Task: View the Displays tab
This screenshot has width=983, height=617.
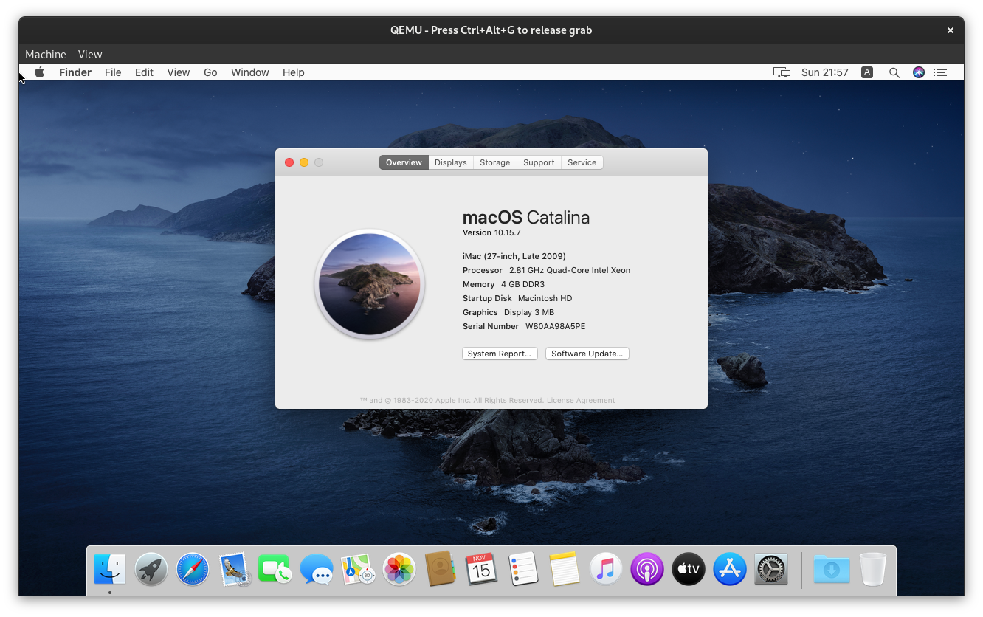Action: pyautogui.click(x=450, y=162)
